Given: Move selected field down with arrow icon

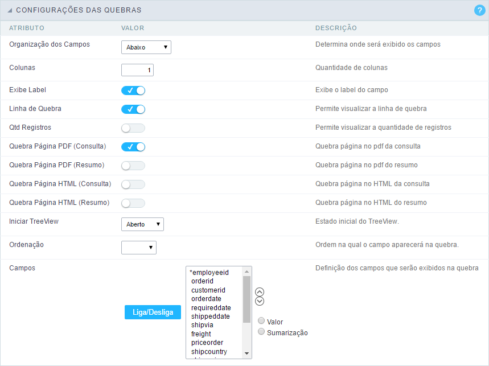Looking at the screenshot, I should click(x=260, y=301).
